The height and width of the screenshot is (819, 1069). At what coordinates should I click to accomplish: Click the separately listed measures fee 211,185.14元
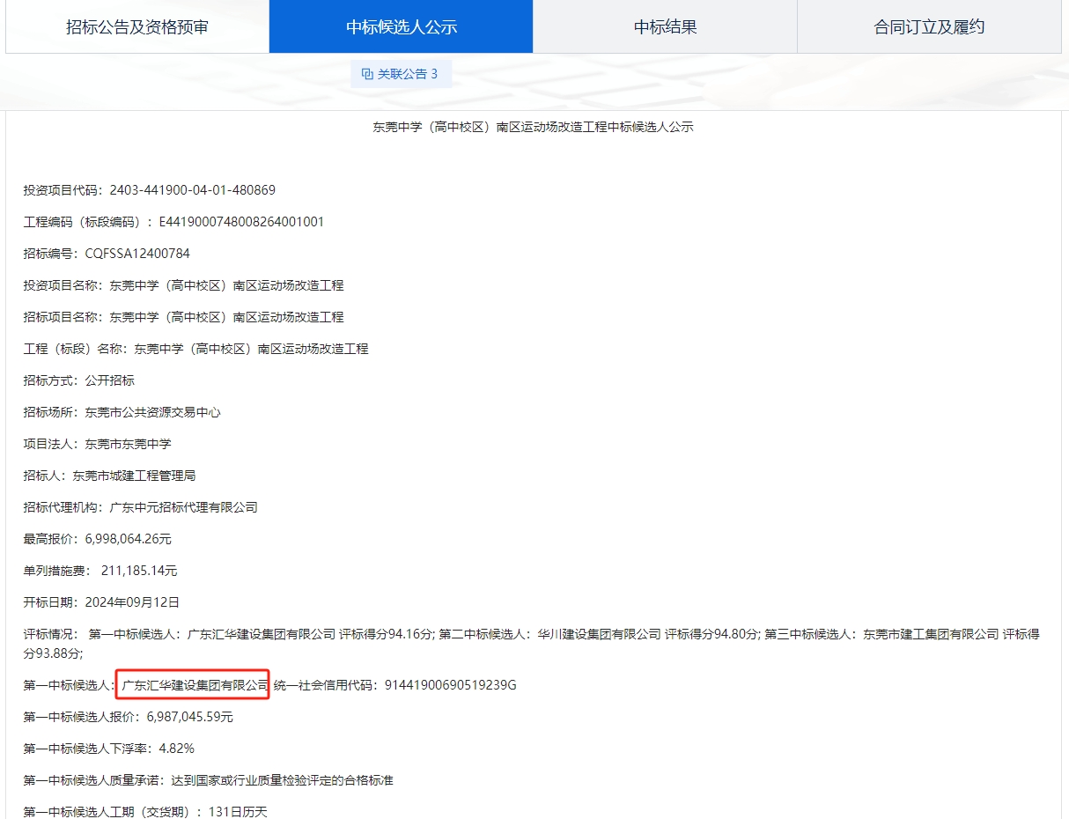pos(139,571)
